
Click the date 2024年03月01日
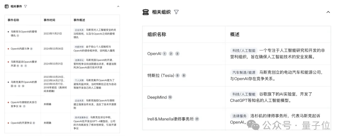click(53, 64)
